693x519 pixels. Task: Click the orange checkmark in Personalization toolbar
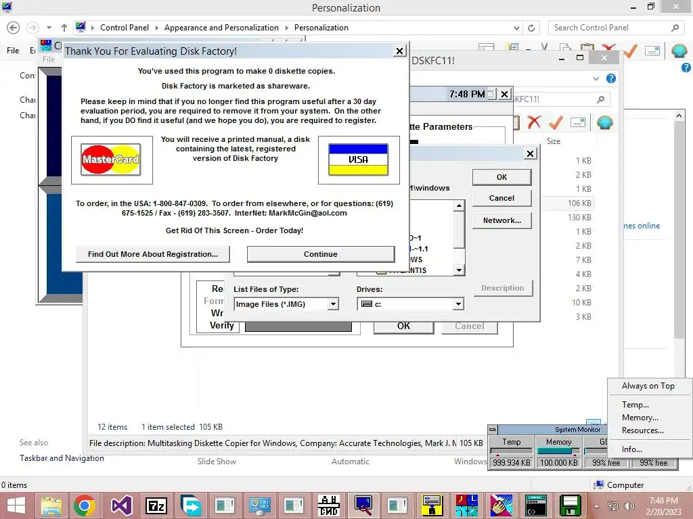point(630,51)
